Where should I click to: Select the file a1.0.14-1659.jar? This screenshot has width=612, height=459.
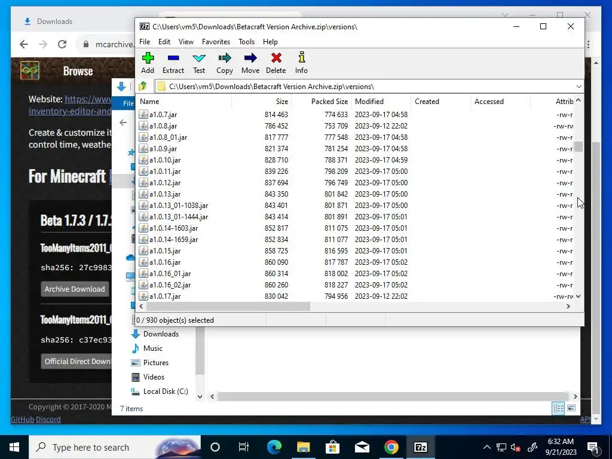pos(173,240)
